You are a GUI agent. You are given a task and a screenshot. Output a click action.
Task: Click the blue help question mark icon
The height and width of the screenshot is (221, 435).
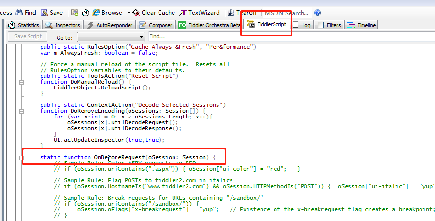pyautogui.click(x=318, y=13)
